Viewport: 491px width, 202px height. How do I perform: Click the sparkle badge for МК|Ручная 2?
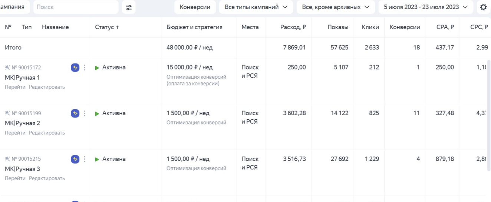click(x=75, y=113)
